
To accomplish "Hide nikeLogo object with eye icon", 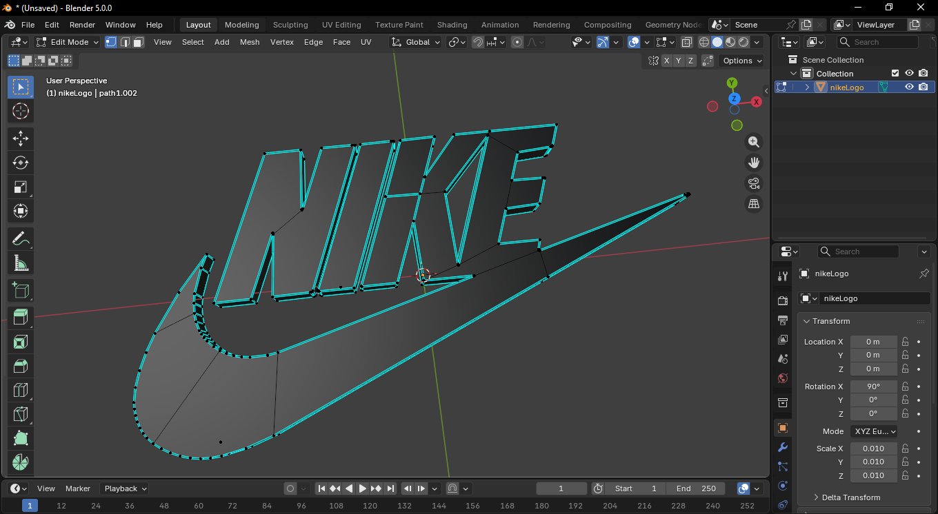I will (909, 87).
